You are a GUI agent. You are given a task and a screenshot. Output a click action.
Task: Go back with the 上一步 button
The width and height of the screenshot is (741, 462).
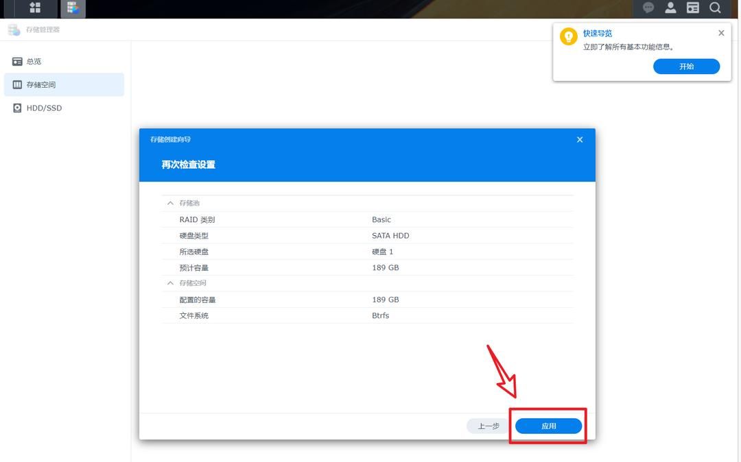coord(489,426)
